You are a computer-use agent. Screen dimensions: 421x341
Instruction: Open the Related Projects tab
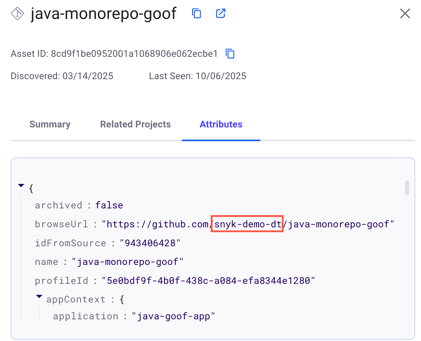pos(135,124)
